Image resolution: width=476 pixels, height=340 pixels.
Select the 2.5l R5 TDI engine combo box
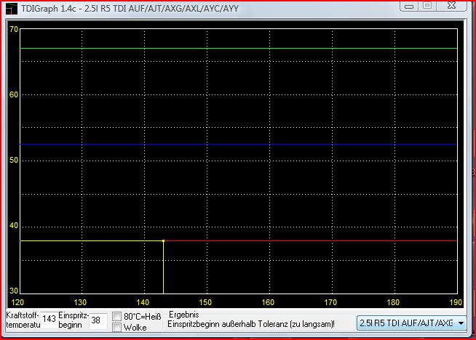[x=412, y=323]
